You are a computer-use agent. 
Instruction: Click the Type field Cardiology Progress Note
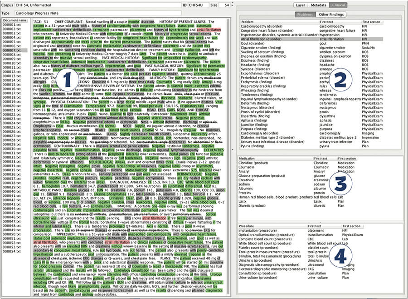click(x=97, y=13)
